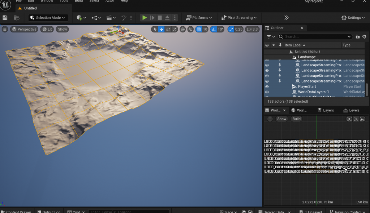
Task: Open World Partition hamburger menu
Action: point(270,119)
